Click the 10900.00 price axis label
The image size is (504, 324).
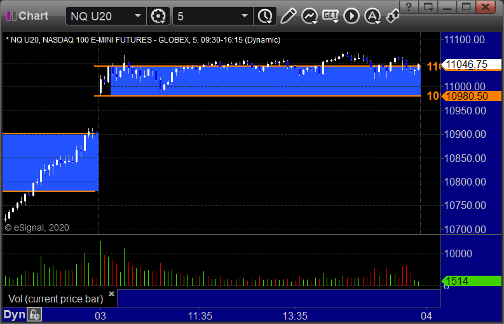(465, 134)
